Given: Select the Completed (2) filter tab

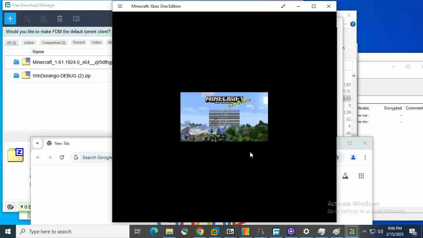Looking at the screenshot, I should pyautogui.click(x=54, y=43).
